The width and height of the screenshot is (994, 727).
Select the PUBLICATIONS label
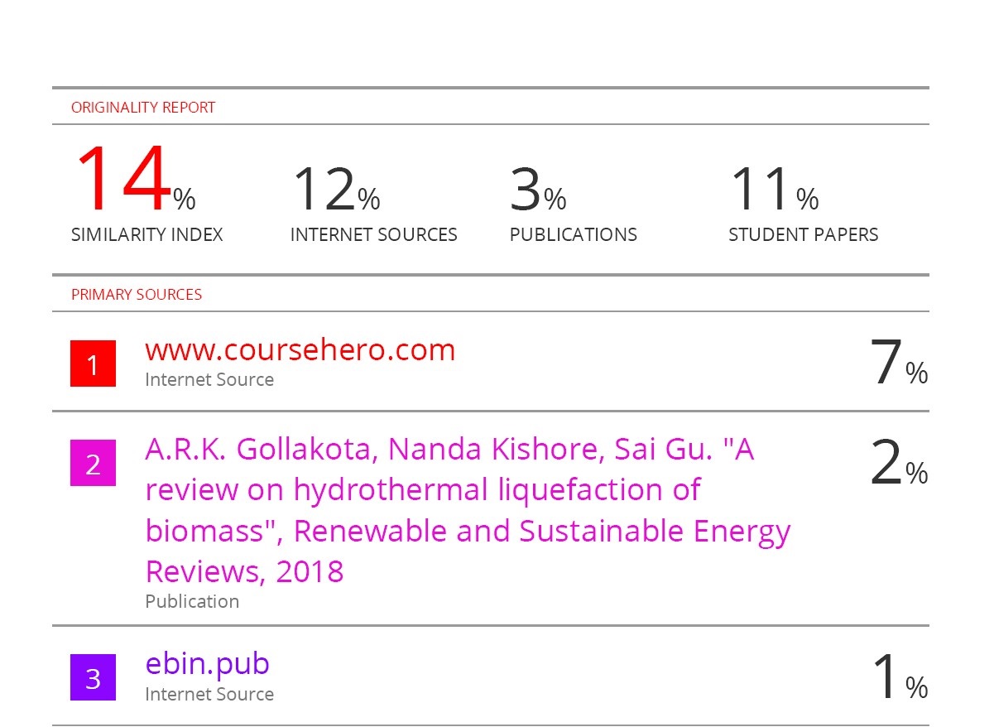pyautogui.click(x=573, y=235)
